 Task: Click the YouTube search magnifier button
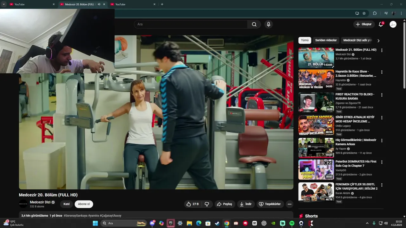click(254, 24)
